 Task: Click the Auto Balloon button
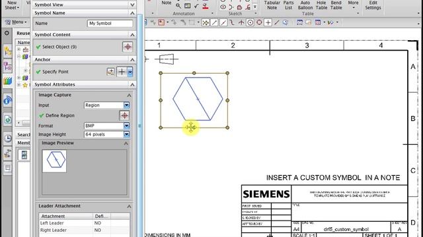coord(305,5)
